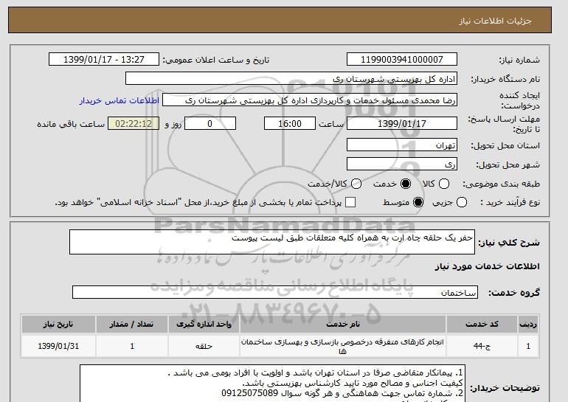This screenshot has width=568, height=402.
Task: Click the کد خدمت column header
Action: (x=482, y=325)
